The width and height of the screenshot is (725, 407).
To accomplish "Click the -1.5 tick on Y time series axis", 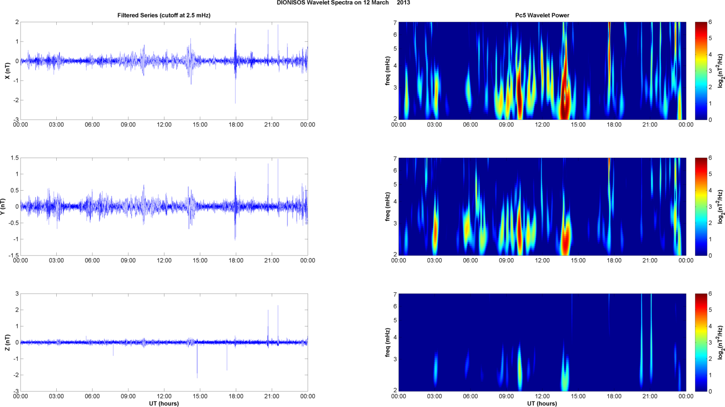I will (13, 255).
